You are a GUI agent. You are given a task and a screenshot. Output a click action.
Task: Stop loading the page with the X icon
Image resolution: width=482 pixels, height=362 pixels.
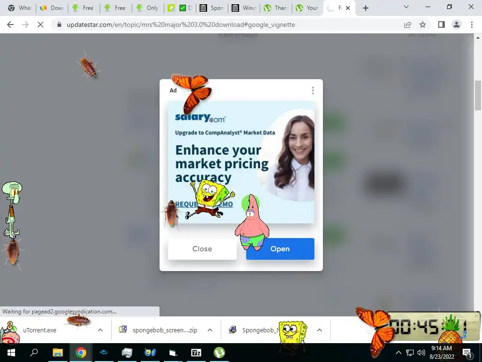(x=40, y=25)
